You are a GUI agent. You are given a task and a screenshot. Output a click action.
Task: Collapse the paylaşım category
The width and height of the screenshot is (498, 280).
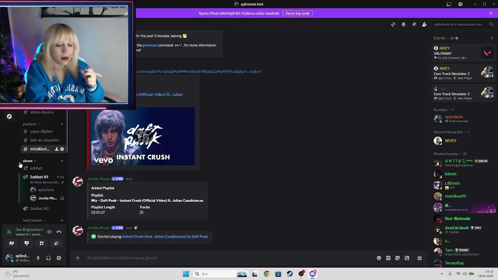coord(32,124)
